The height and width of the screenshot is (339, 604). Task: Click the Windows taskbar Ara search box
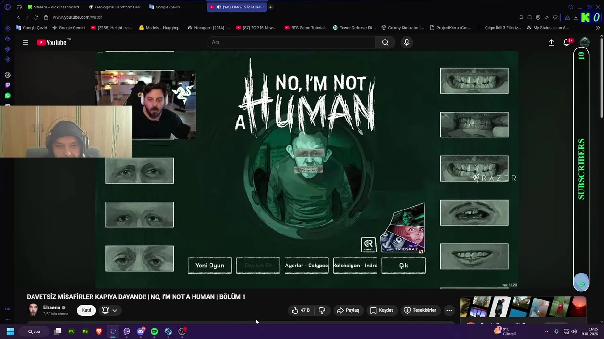[x=34, y=331]
